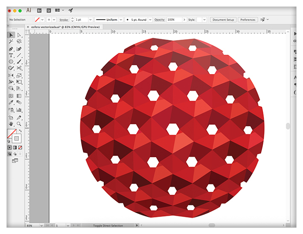This screenshot has width=303, height=234.
Task: Reset to default fill and stroke
Action: (8, 141)
